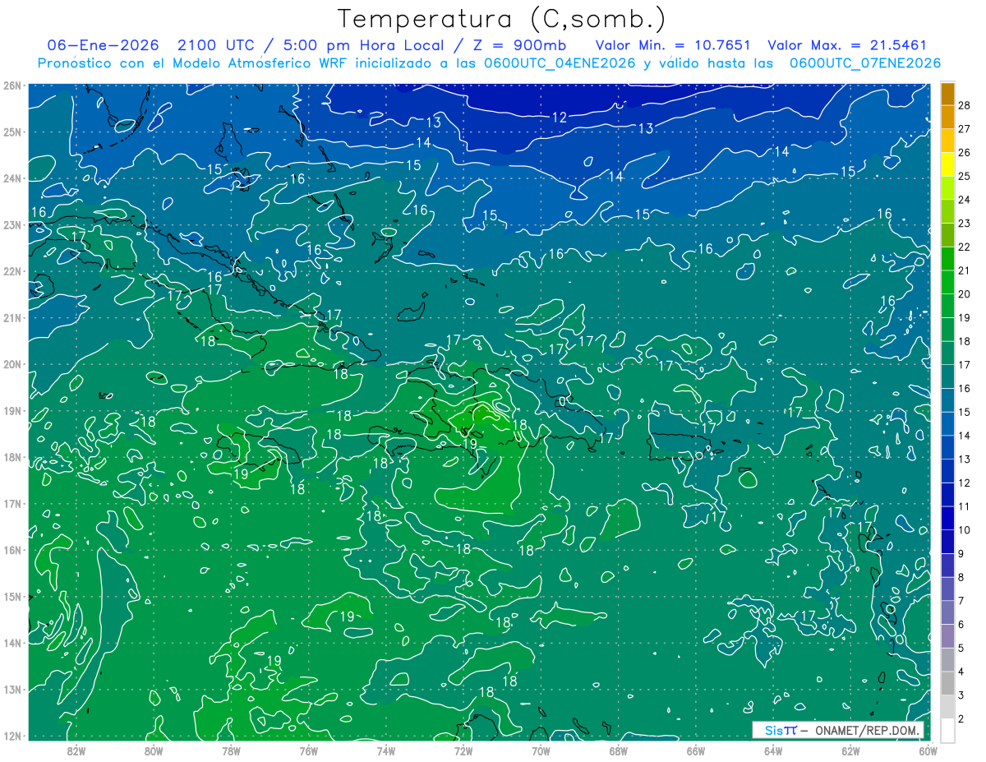The width and height of the screenshot is (986, 762).
Task: Click the '15N' latitude axis label
Action: click(12, 596)
